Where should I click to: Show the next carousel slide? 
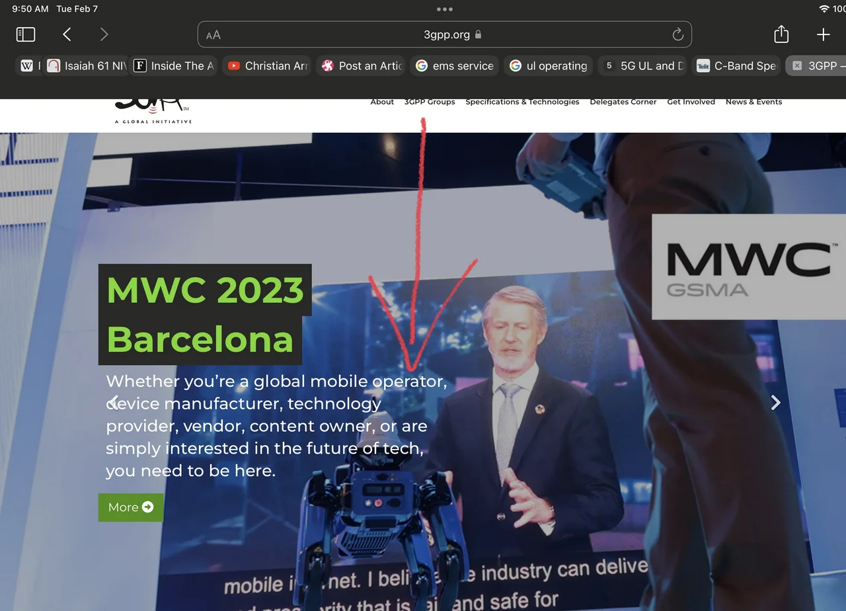click(775, 403)
